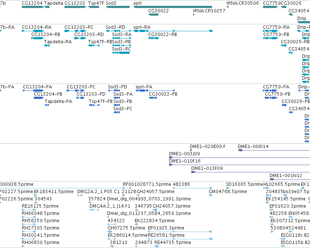This screenshot has width=310, height=248.
Task: Select the CG13204-RB transcript label
Action: (46, 34)
